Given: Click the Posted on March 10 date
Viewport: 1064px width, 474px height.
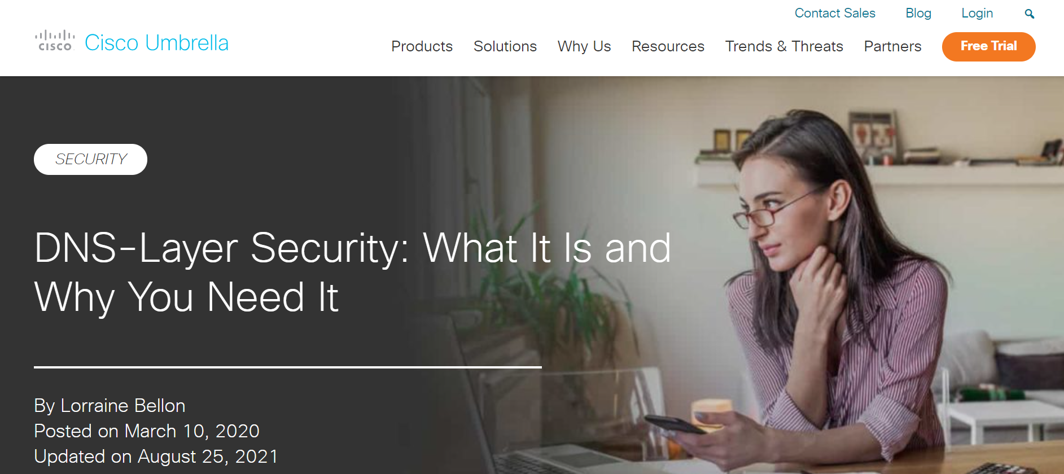Looking at the screenshot, I should [x=147, y=431].
